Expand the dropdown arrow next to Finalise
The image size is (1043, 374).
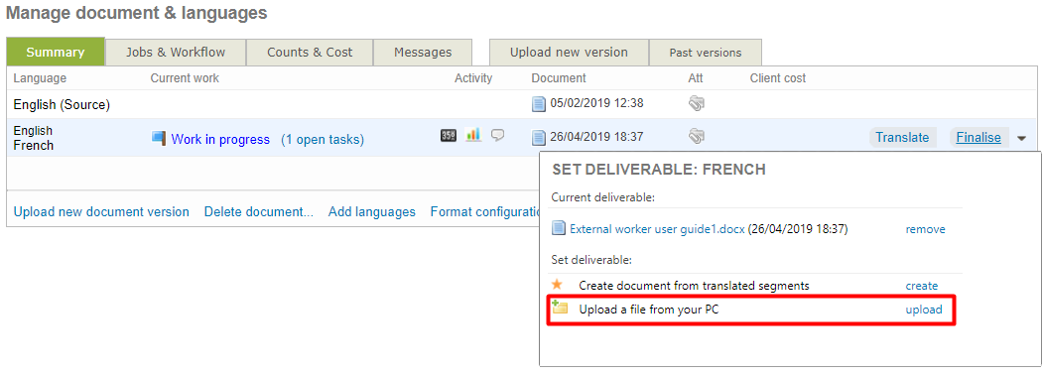1021,139
